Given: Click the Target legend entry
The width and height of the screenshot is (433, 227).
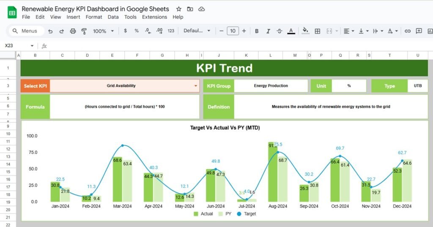Looking at the screenshot, I should pyautogui.click(x=247, y=214).
